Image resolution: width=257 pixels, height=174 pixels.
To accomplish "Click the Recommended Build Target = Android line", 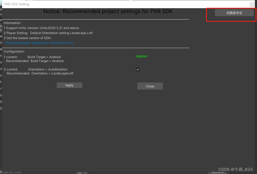I will (35, 61).
